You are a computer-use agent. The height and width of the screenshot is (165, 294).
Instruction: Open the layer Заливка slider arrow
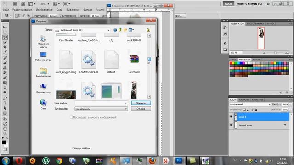tap(290, 110)
